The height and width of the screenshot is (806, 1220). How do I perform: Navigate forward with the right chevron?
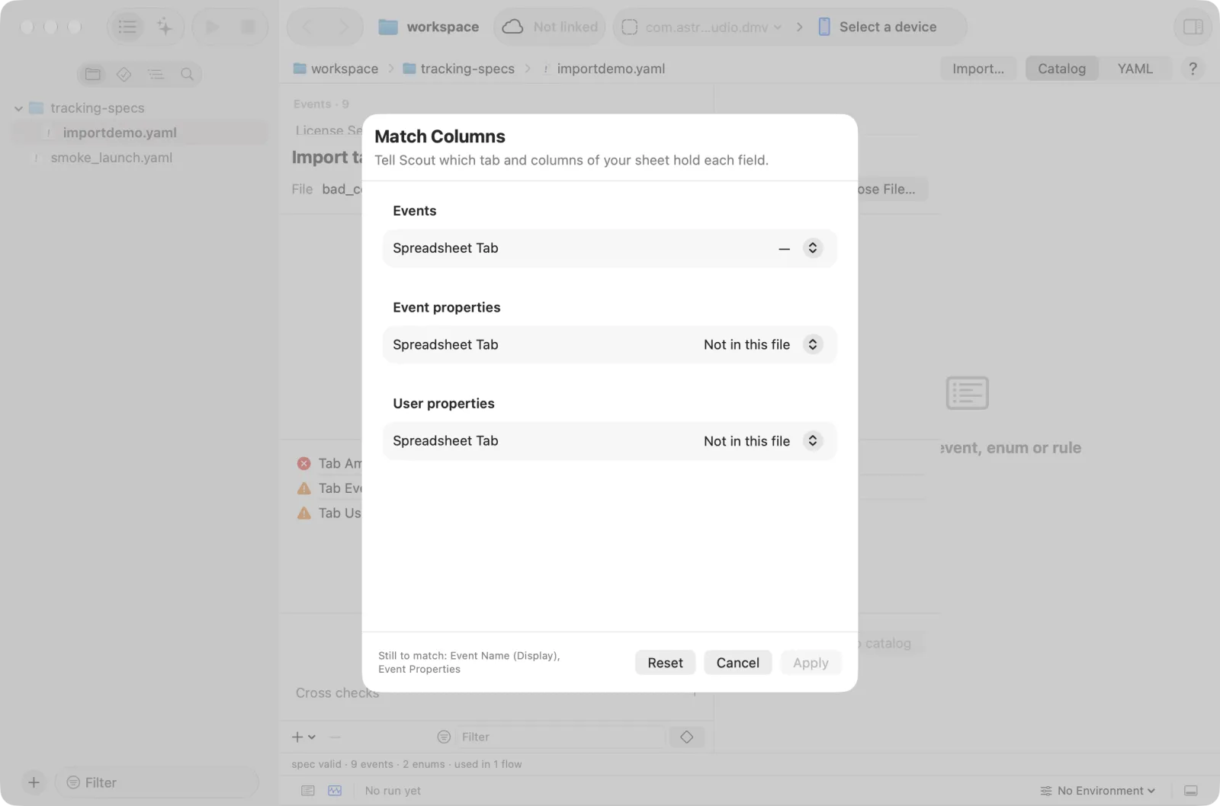pyautogui.click(x=344, y=27)
